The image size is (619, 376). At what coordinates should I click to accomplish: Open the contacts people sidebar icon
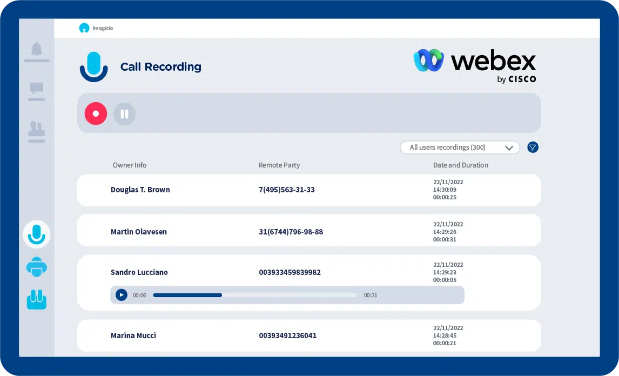36,130
